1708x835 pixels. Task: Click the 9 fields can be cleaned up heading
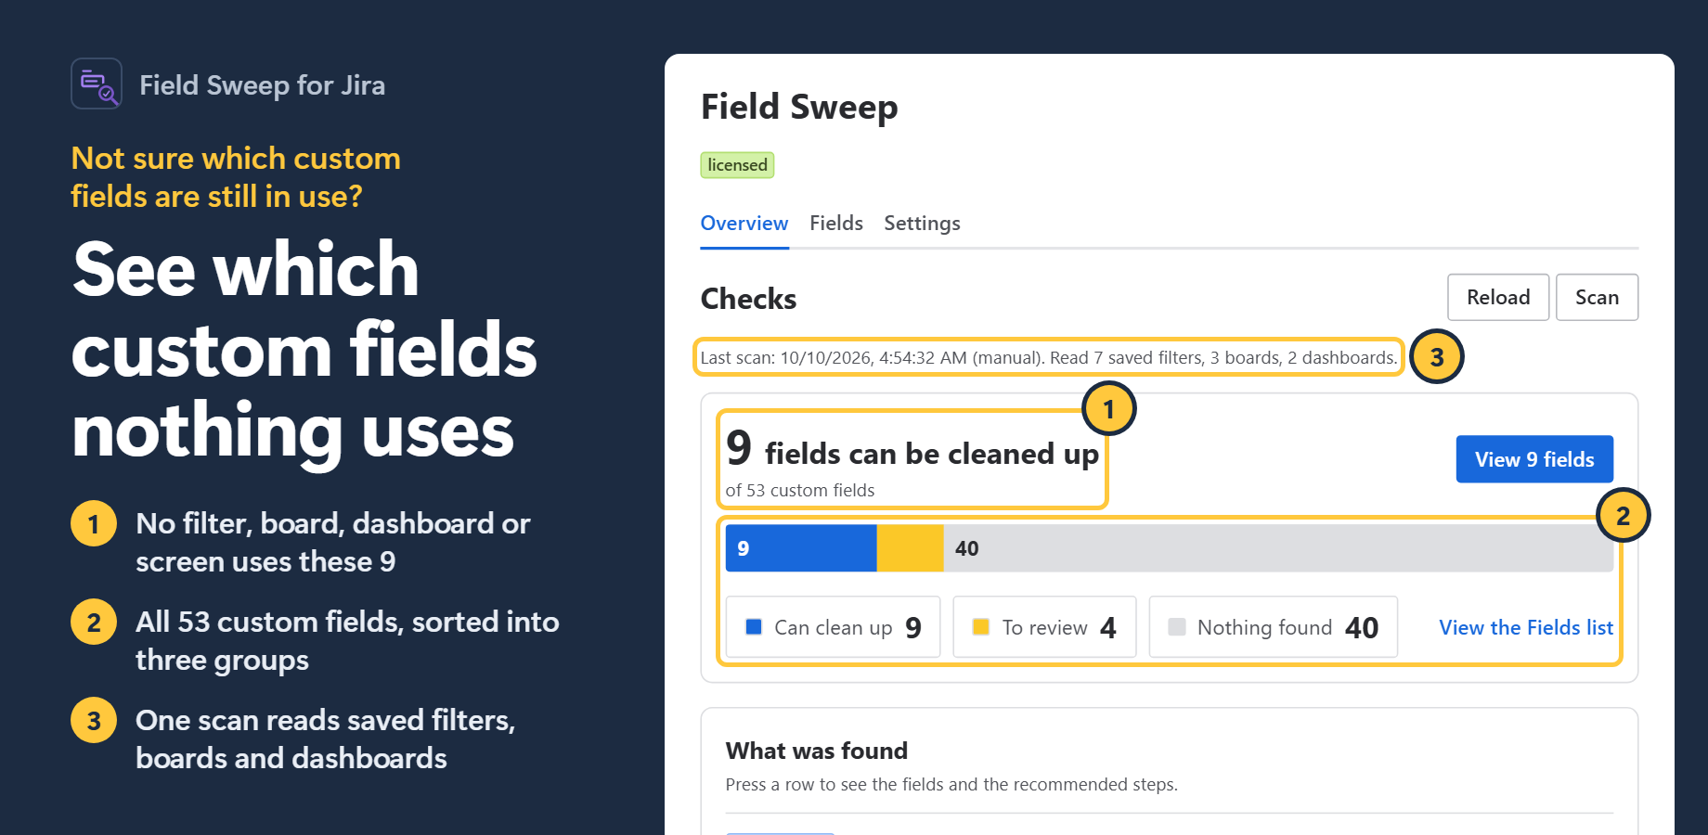click(x=912, y=450)
